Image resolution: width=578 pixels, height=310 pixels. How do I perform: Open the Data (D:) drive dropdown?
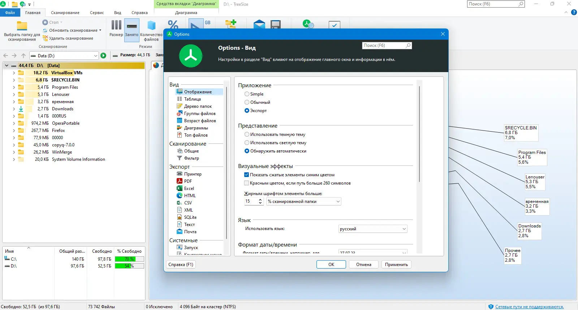click(x=96, y=56)
